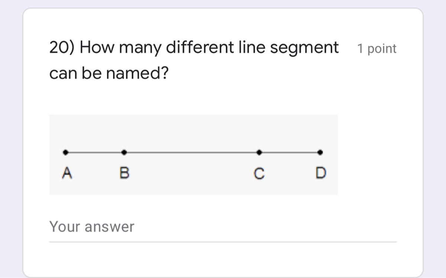Click the words 'can be named?'
The image size is (446, 278).
[109, 73]
